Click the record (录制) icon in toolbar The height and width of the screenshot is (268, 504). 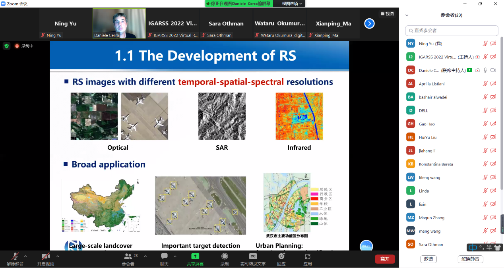pyautogui.click(x=225, y=256)
